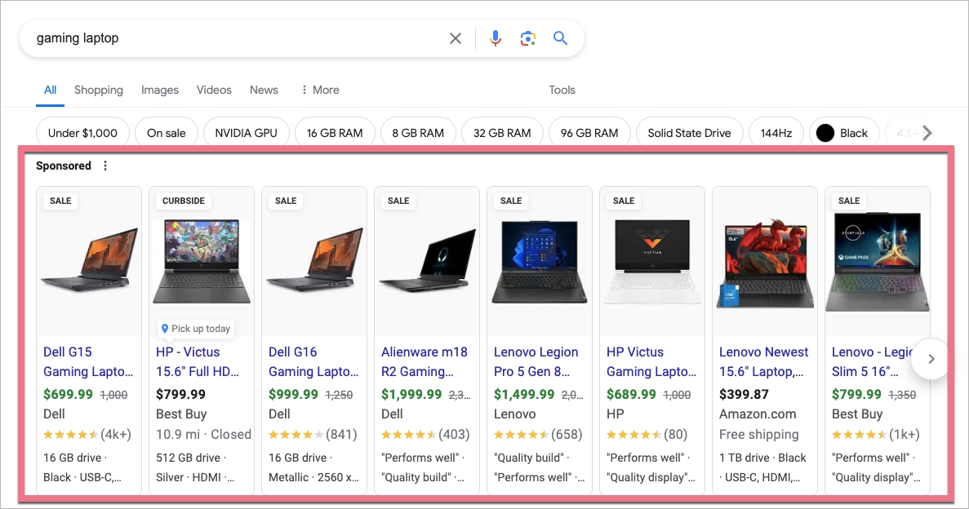Screen dimensions: 969x509
Task: Toggle the NVIDIA GPU filter chip
Action: [x=246, y=133]
